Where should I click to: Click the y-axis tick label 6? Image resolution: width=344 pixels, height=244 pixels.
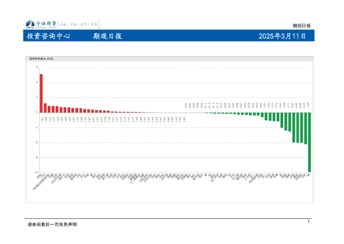coord(37,82)
